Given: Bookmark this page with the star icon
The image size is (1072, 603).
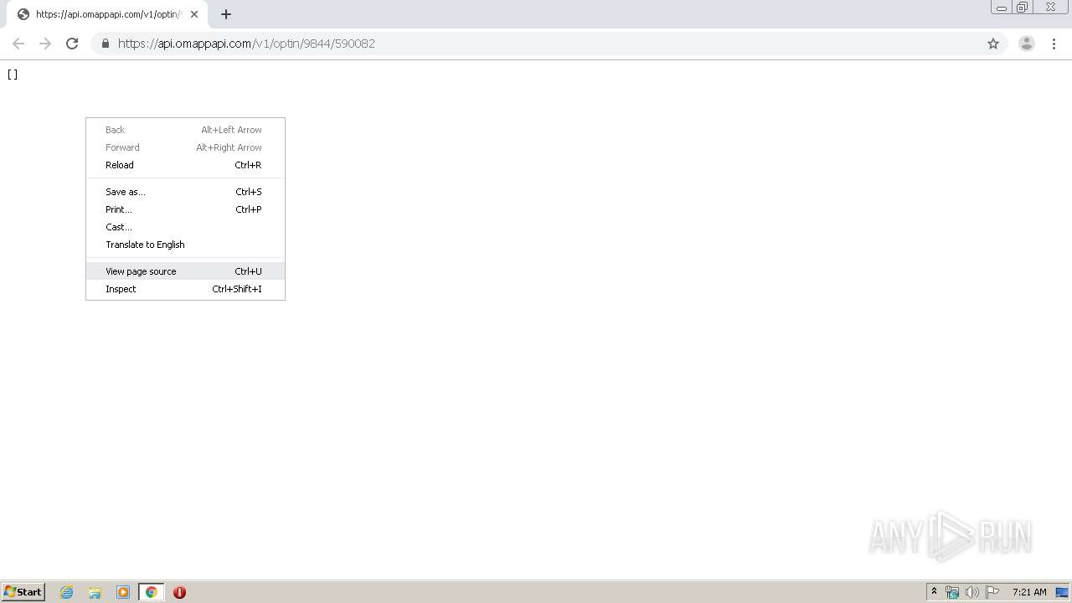Looking at the screenshot, I should point(993,44).
